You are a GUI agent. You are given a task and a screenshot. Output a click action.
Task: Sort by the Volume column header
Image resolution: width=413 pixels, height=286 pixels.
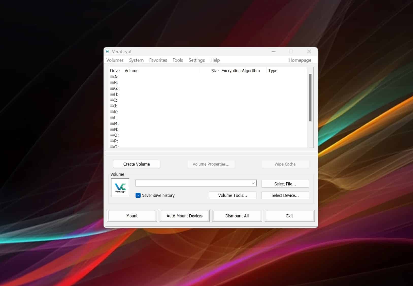click(x=161, y=71)
